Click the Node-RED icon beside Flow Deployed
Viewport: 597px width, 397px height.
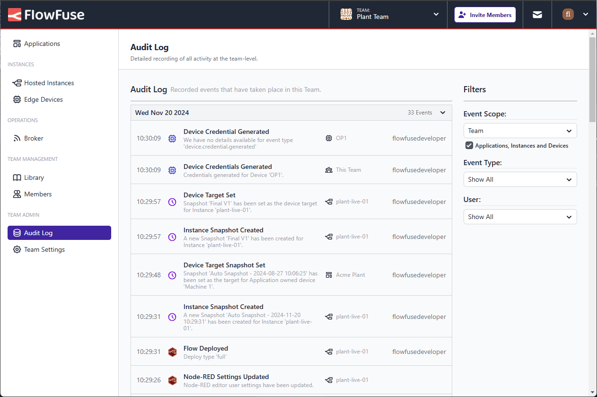click(172, 352)
